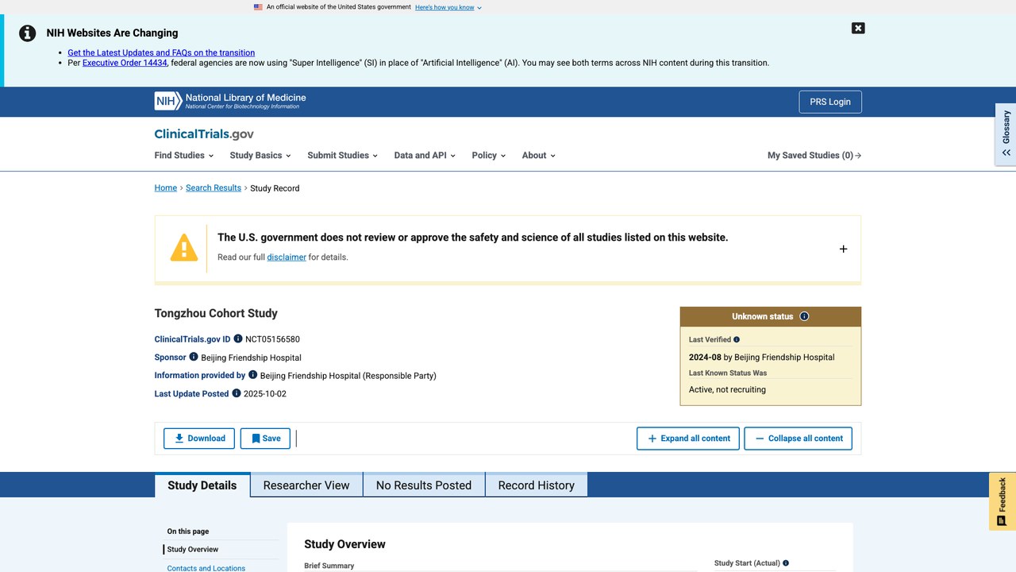Click the info icon in NIH banner

[x=28, y=33]
